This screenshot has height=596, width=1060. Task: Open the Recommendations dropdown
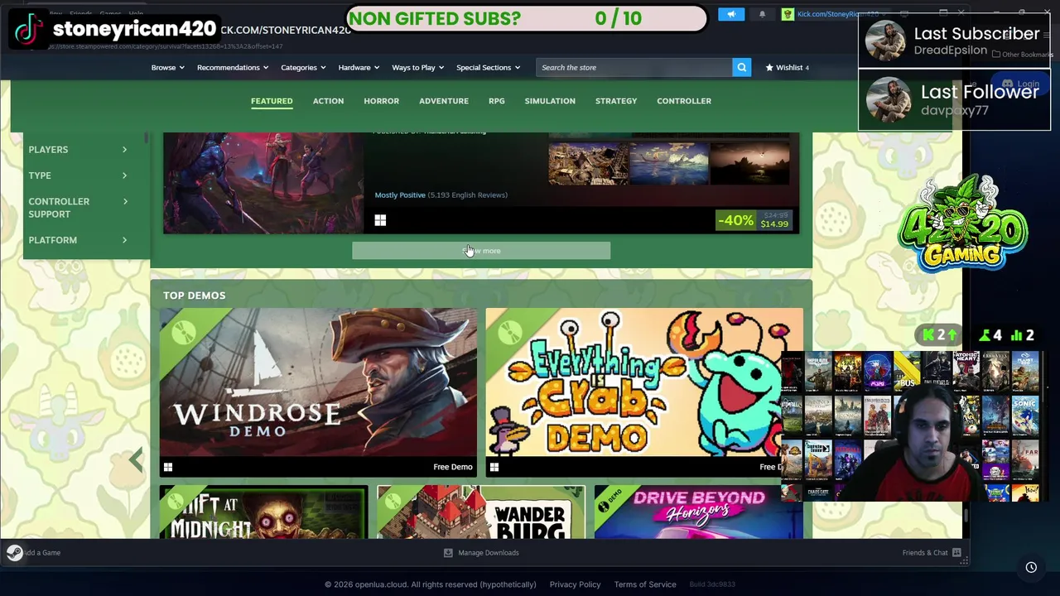pyautogui.click(x=234, y=68)
